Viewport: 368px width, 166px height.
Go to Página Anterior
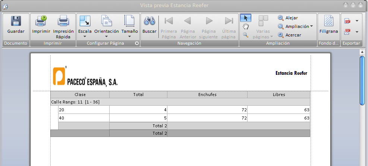(188, 27)
